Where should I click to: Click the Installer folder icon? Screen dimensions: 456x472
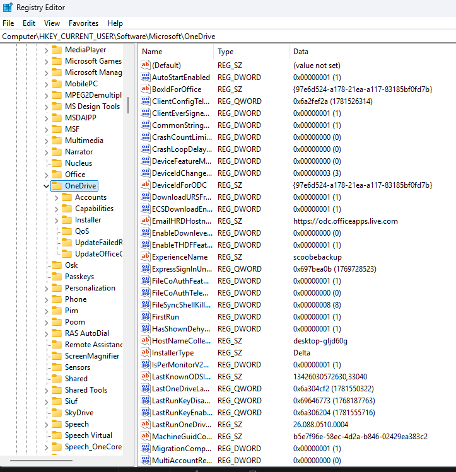(x=67, y=220)
